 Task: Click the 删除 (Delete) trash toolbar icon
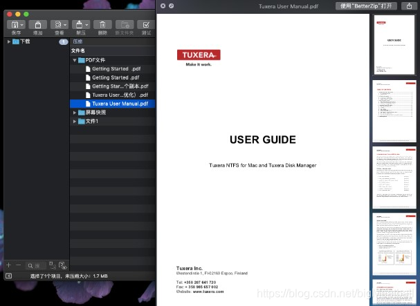click(x=102, y=25)
